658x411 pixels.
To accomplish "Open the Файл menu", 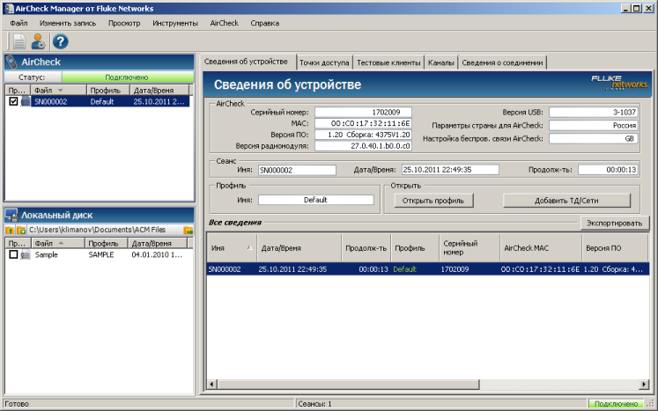I will 18,23.
